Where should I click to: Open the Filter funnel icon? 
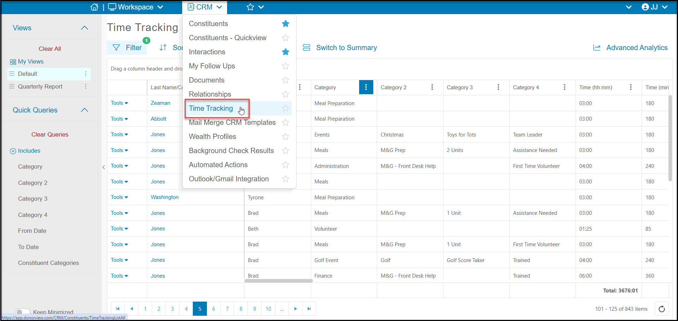[116, 48]
